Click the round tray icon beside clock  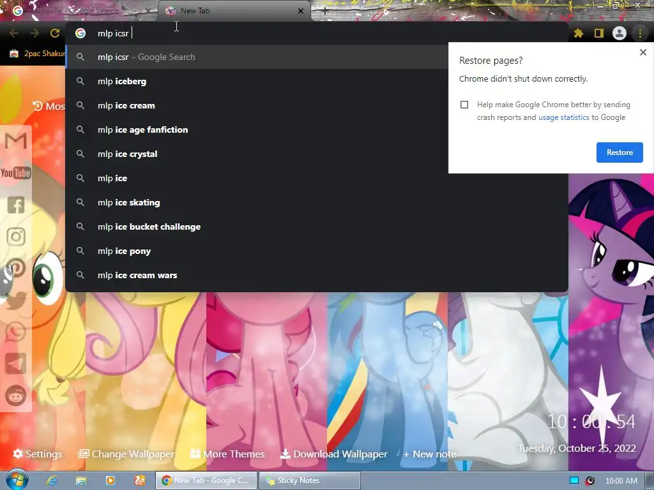coord(589,481)
